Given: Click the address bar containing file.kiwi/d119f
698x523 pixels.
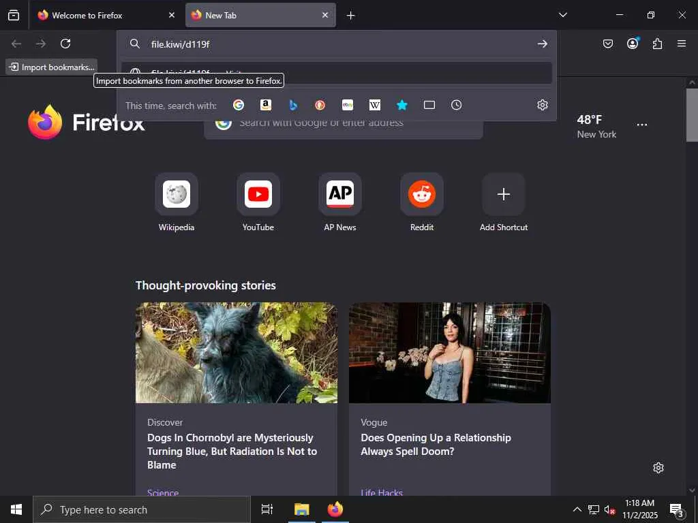Looking at the screenshot, I should pyautogui.click(x=336, y=44).
